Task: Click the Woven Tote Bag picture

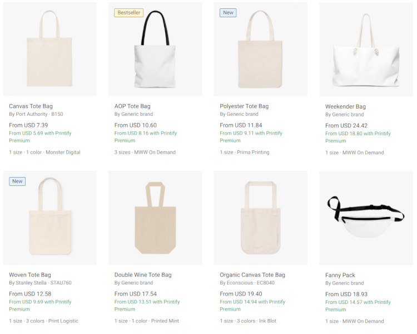Action: coord(50,218)
